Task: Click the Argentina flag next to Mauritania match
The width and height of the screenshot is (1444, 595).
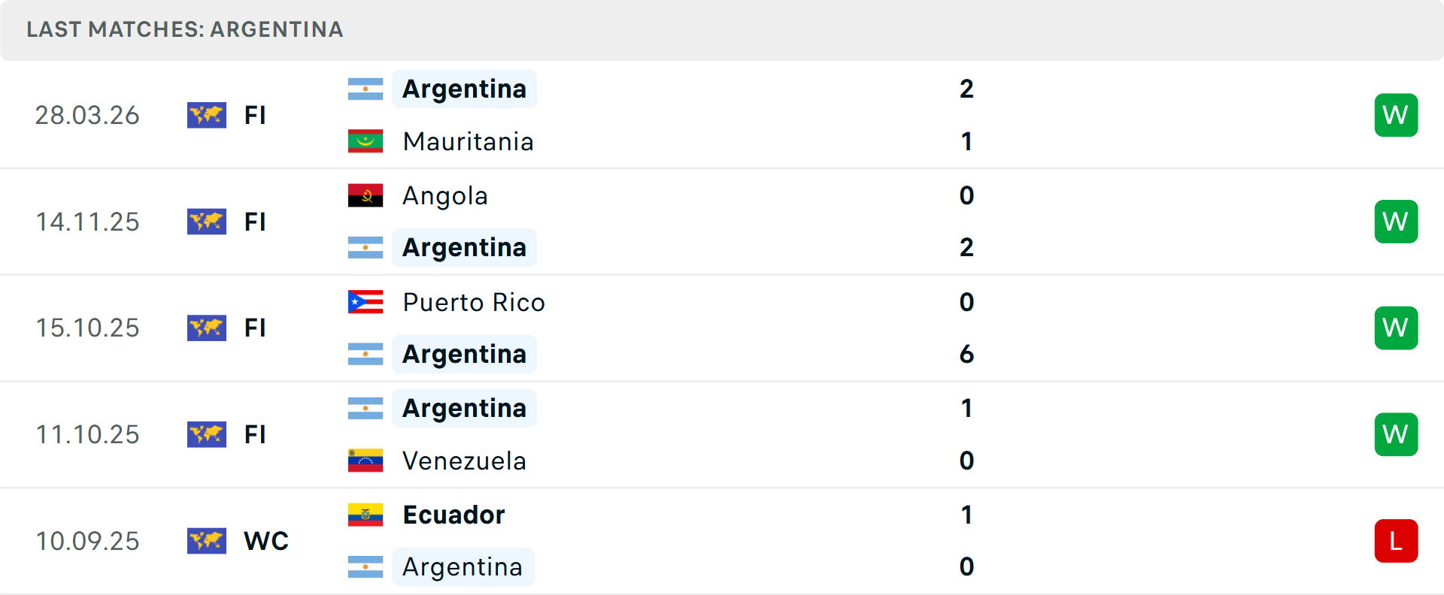Action: pyautogui.click(x=366, y=89)
